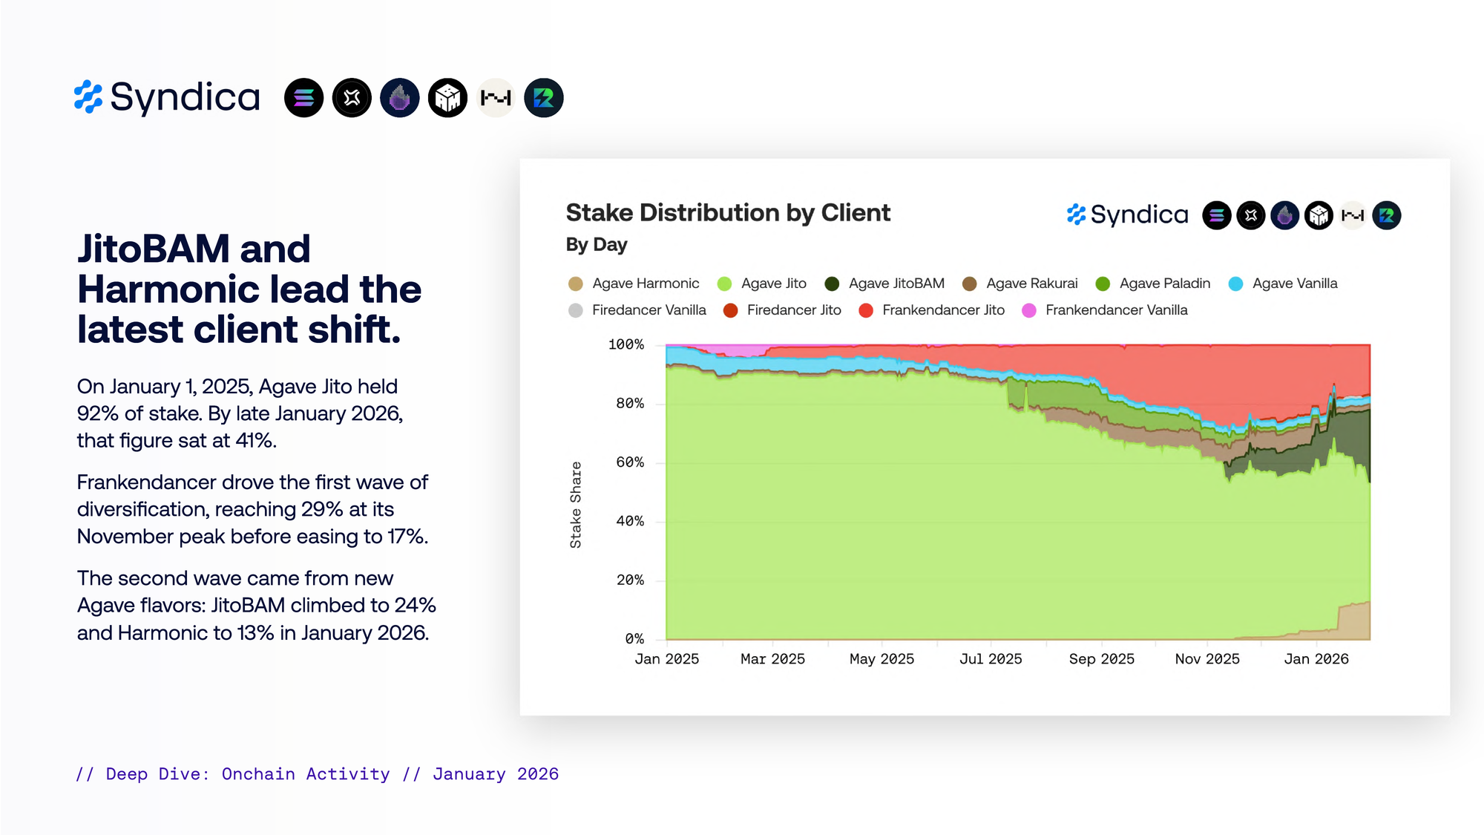Screen dimensions: 1484x835
Task: Click the Syndica logo at the top left
Action: 168,97
